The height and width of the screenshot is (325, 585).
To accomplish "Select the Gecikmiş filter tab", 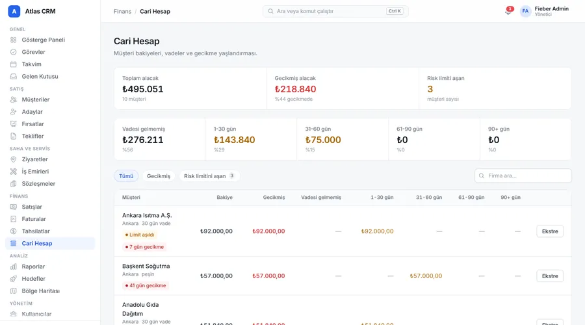I will 159,176.
